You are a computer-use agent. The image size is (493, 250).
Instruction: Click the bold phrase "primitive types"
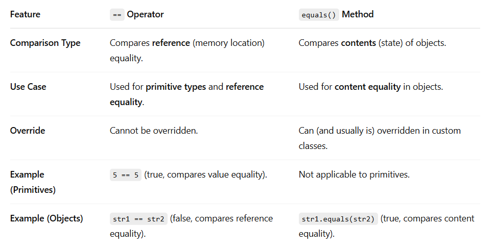tap(176, 87)
